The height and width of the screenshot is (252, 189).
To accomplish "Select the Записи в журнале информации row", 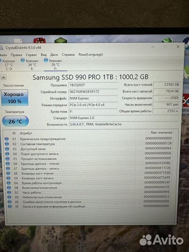I will (x=88, y=206).
